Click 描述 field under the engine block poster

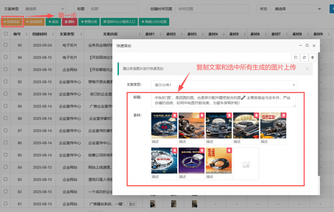[x=246, y=141]
